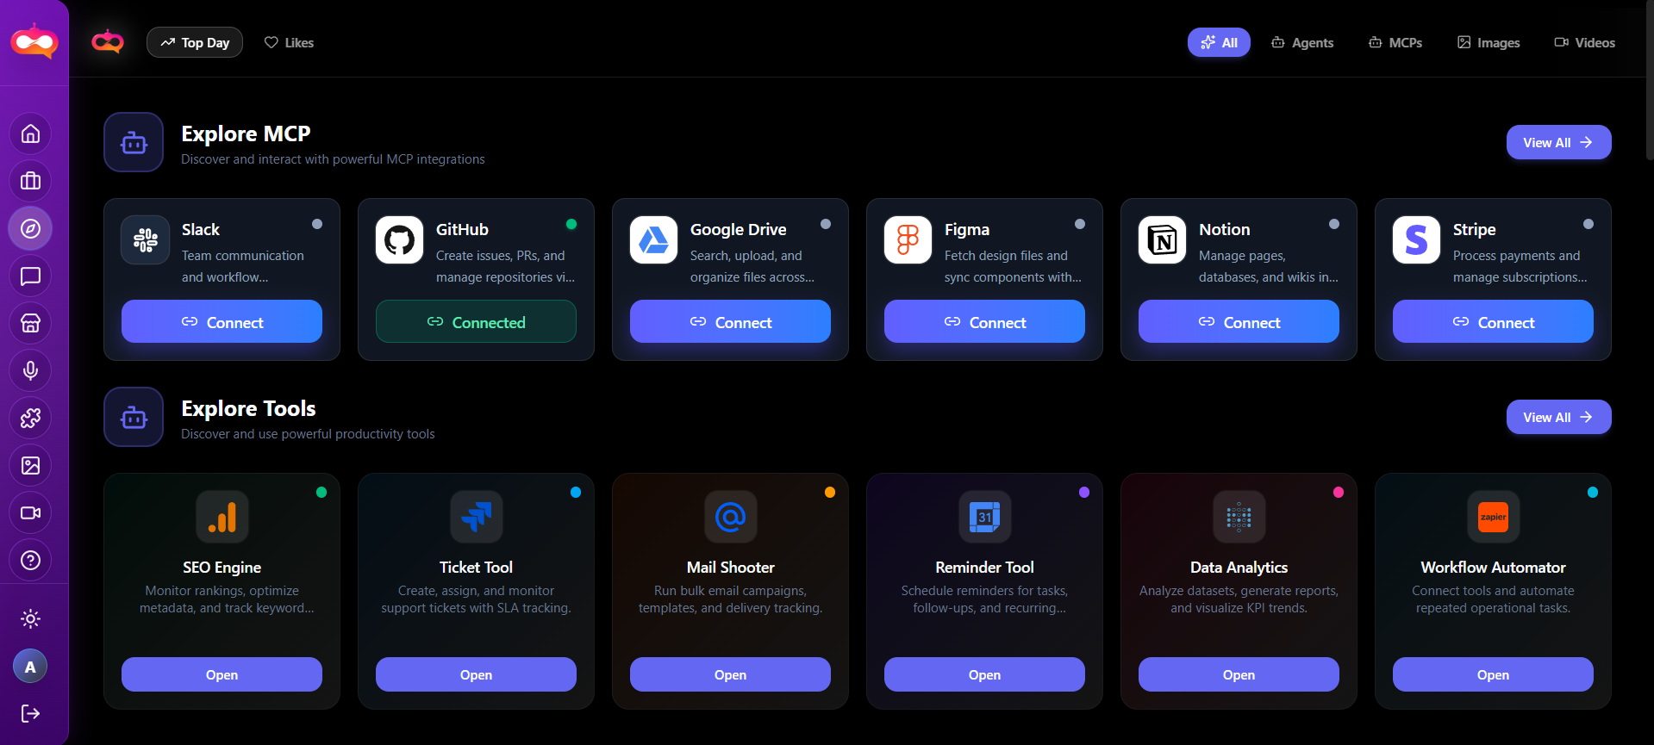Image resolution: width=1654 pixels, height=745 pixels.
Task: Switch to the Images tab
Action: tap(1489, 42)
